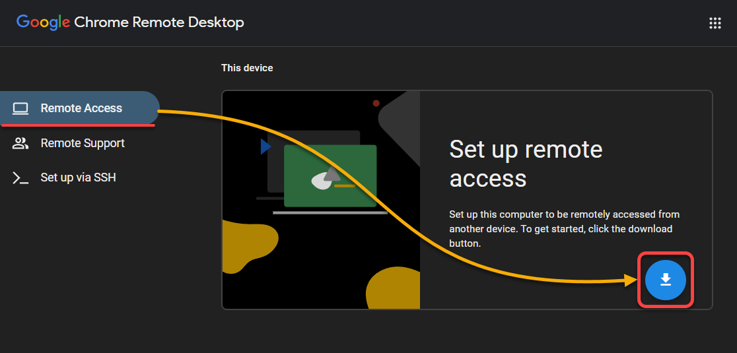
Task: Click the white oval on green screen
Action: pos(321,181)
